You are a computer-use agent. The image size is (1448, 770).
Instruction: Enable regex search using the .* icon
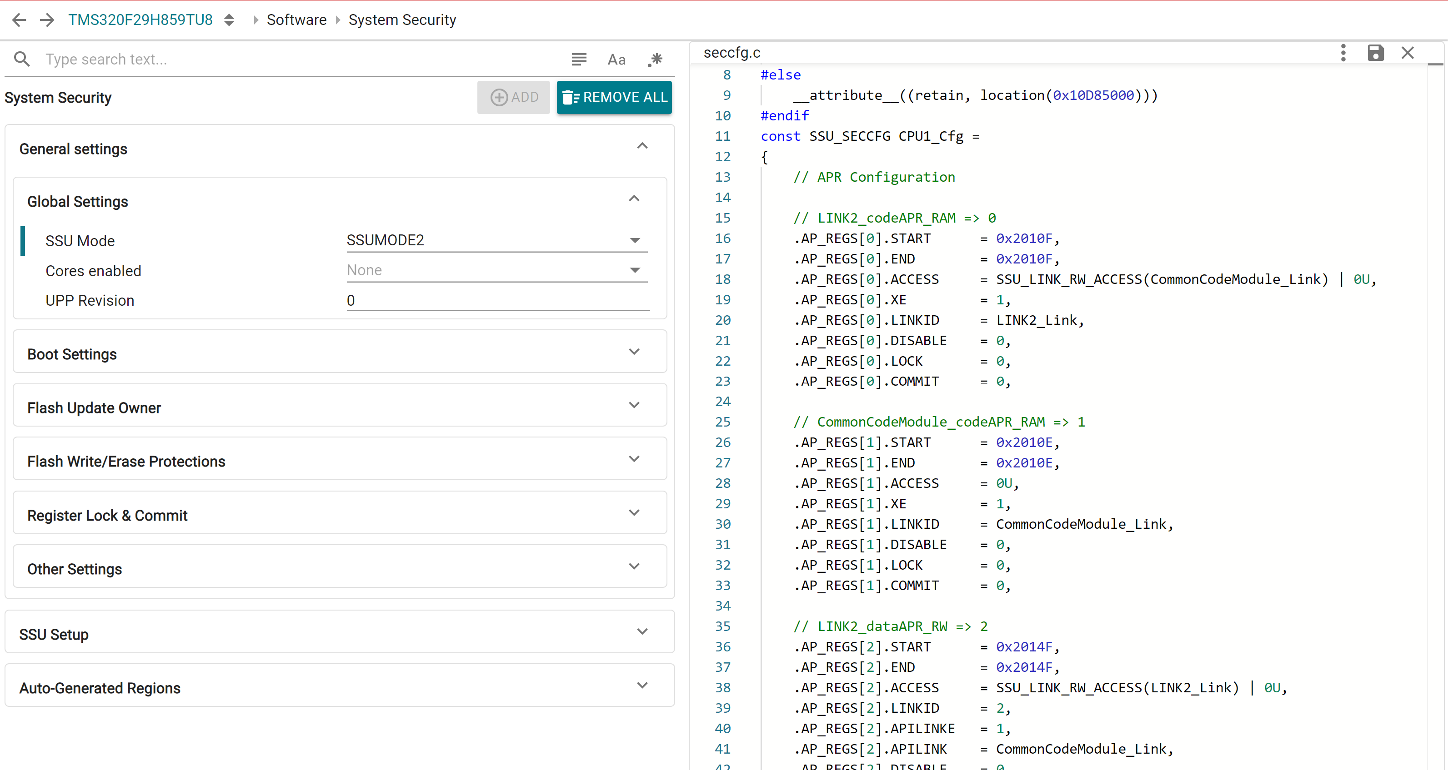pos(655,59)
